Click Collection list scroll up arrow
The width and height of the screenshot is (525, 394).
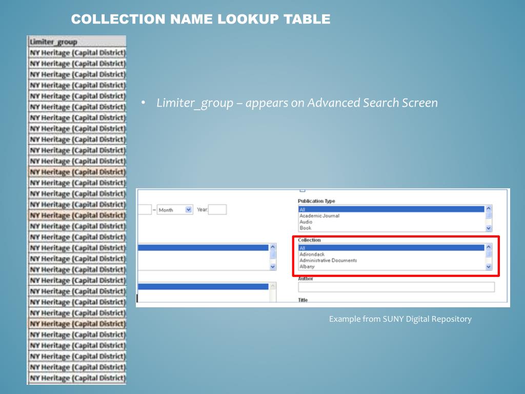point(488,247)
